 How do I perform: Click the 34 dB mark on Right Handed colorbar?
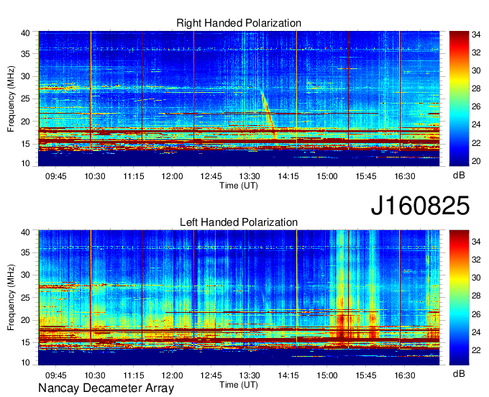coord(476,35)
